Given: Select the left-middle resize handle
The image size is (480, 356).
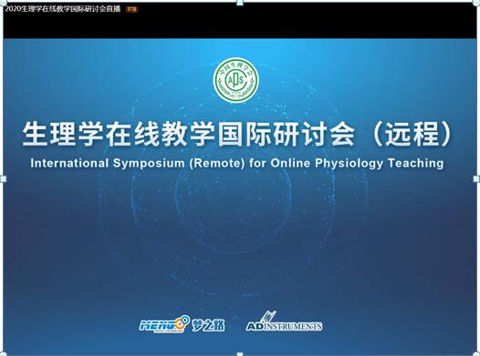Looking at the screenshot, I should tap(3, 179).
